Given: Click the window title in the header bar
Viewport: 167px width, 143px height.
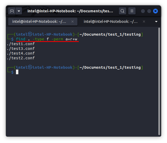Looking at the screenshot, I should [x=70, y=11].
